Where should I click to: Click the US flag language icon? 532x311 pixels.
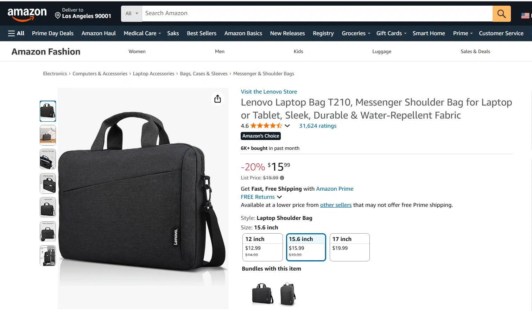click(x=525, y=15)
